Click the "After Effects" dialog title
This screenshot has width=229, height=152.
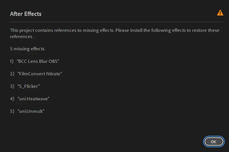[x=26, y=14]
